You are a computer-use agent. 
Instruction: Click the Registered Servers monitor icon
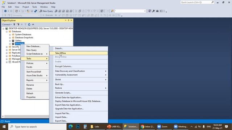coord(150,11)
